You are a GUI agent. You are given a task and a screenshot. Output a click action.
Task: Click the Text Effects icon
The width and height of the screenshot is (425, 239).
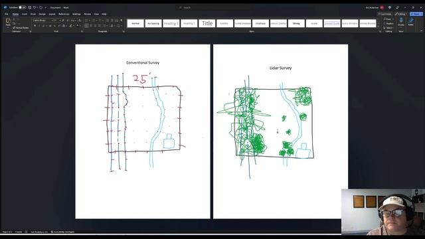64,26
